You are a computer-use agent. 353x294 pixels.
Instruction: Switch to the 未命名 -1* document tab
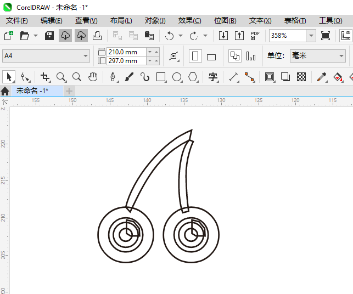click(x=32, y=91)
